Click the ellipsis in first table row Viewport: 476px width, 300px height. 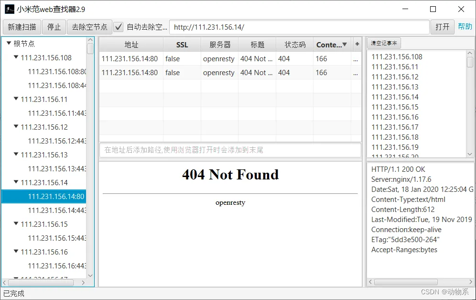tap(356, 59)
